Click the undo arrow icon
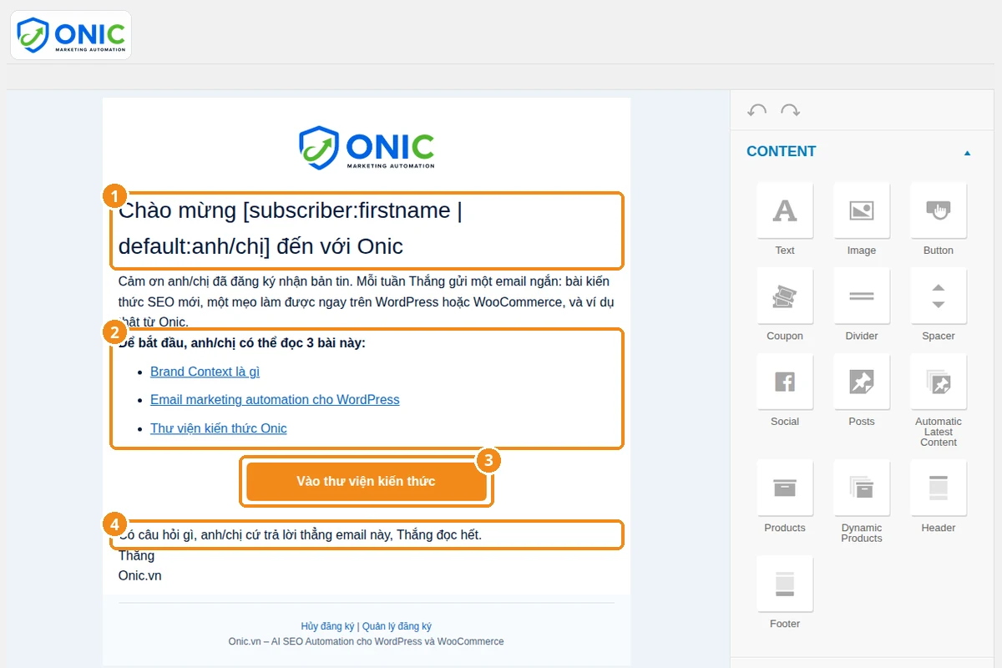This screenshot has height=668, width=1002. (x=757, y=110)
